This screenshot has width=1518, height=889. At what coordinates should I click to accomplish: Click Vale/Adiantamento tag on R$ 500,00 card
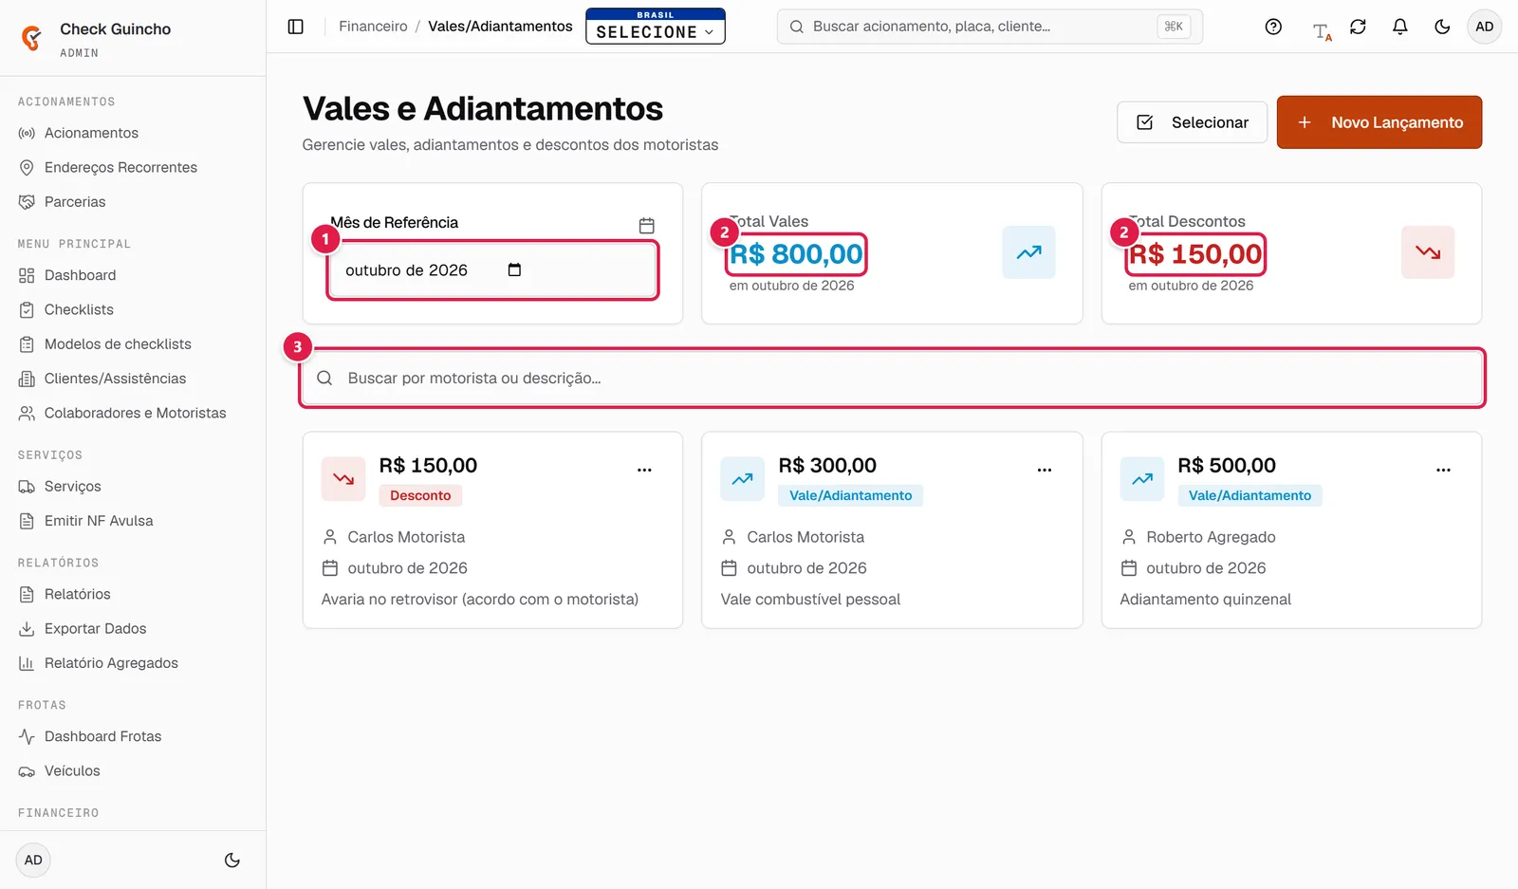point(1250,495)
